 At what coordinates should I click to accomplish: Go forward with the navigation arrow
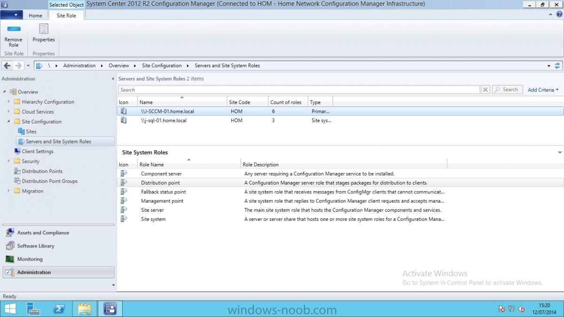(x=18, y=66)
